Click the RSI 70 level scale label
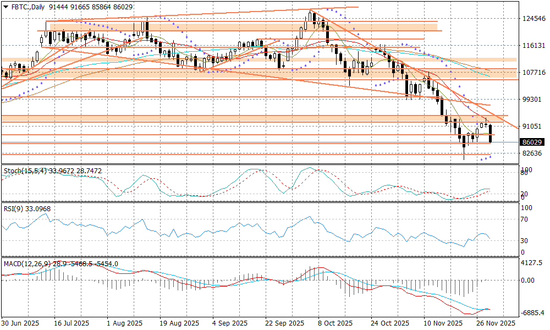This screenshot has height=330, width=550. 526,219
